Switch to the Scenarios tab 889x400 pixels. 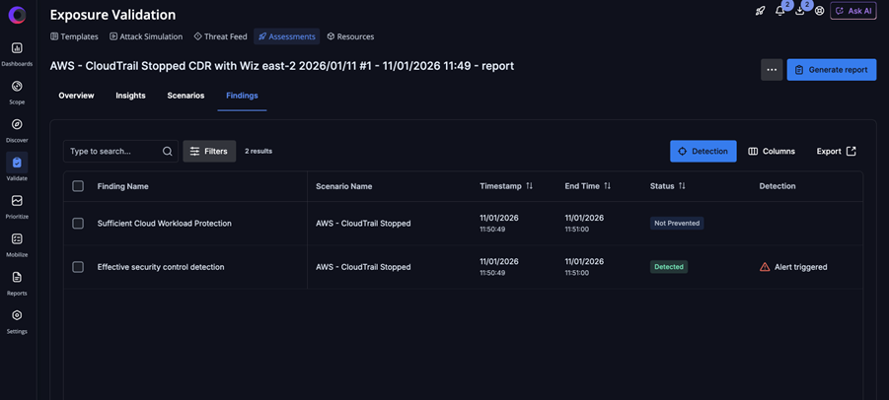(x=185, y=96)
